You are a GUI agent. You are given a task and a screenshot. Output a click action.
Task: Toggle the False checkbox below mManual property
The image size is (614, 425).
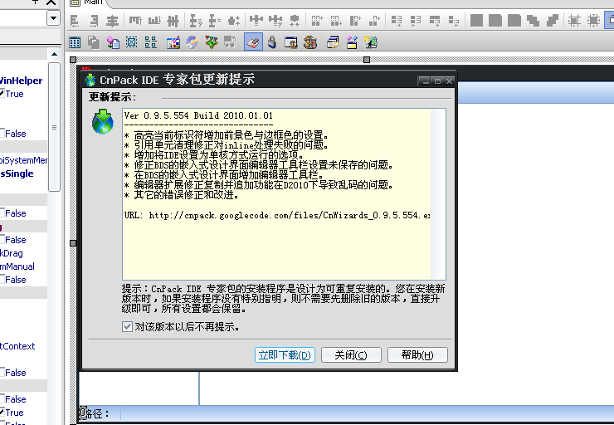tap(2, 280)
